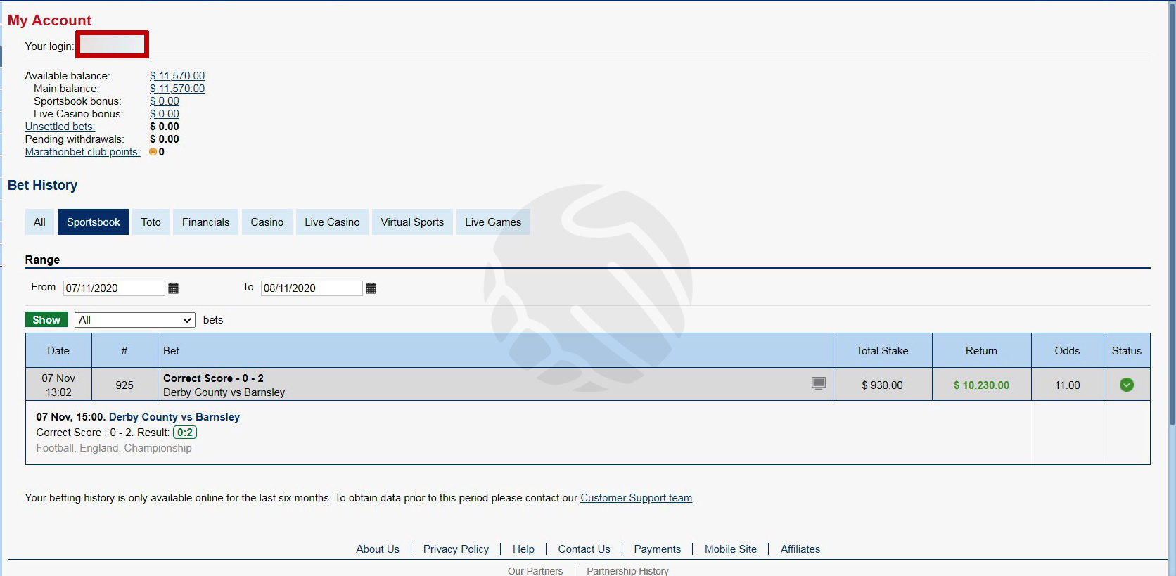Open the Available balance $11,570.00 link
1176x576 pixels.
point(177,76)
